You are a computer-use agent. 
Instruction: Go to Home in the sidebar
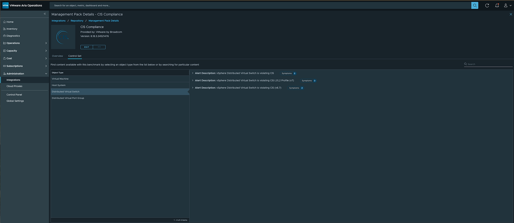coord(10,22)
